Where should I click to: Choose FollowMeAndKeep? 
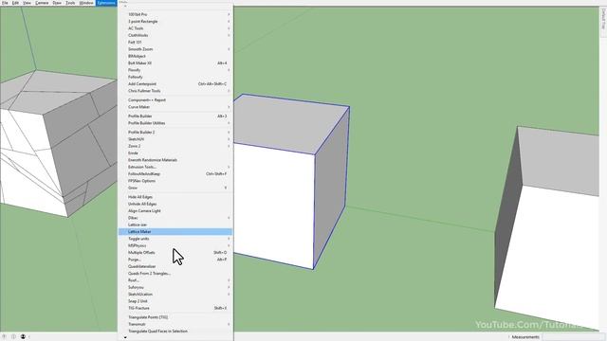pos(175,174)
